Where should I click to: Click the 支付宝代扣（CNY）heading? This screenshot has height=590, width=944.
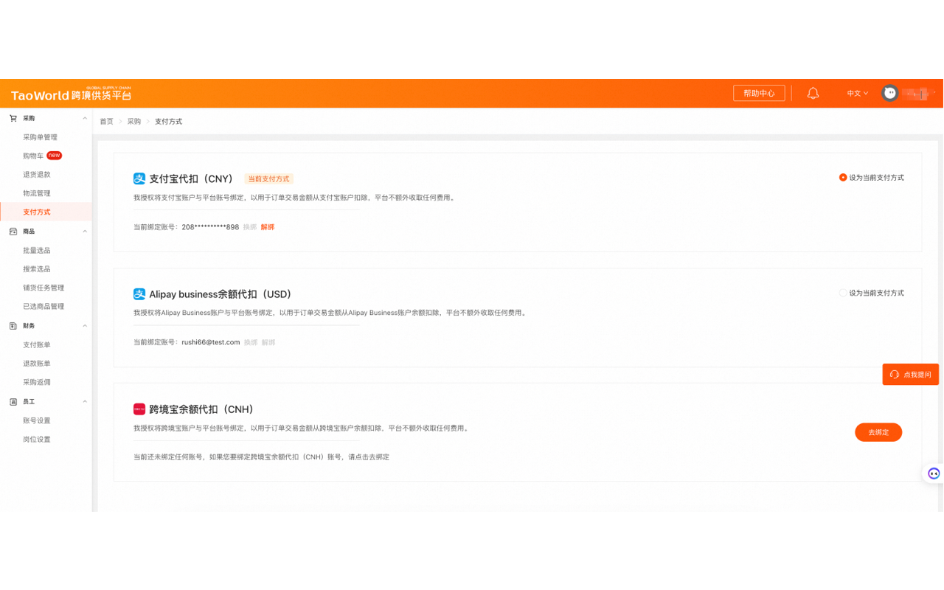coord(192,178)
